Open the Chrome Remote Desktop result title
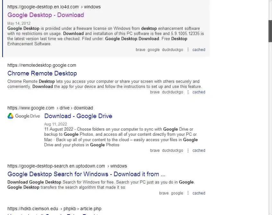The width and height of the screenshot is (272, 215). pyautogui.click(x=42, y=73)
